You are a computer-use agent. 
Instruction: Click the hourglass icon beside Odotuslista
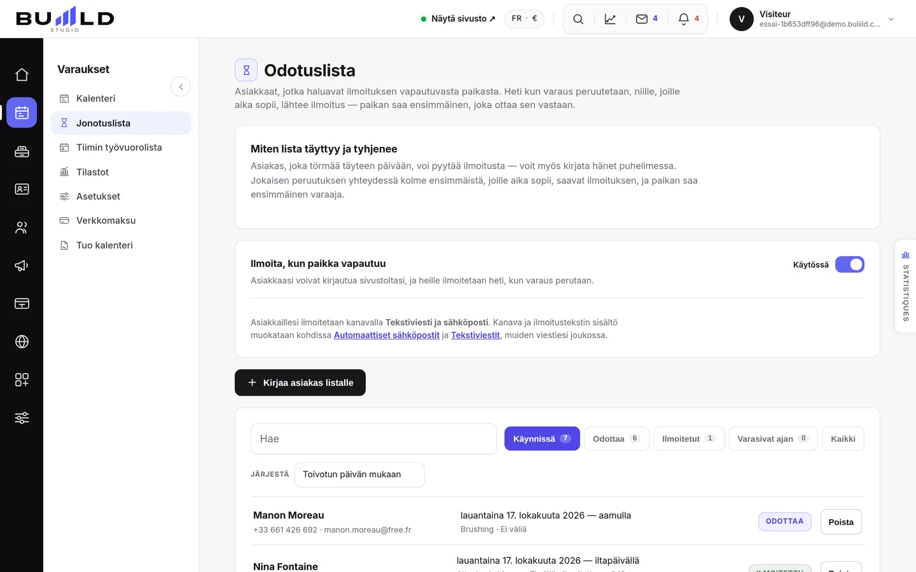coord(246,70)
